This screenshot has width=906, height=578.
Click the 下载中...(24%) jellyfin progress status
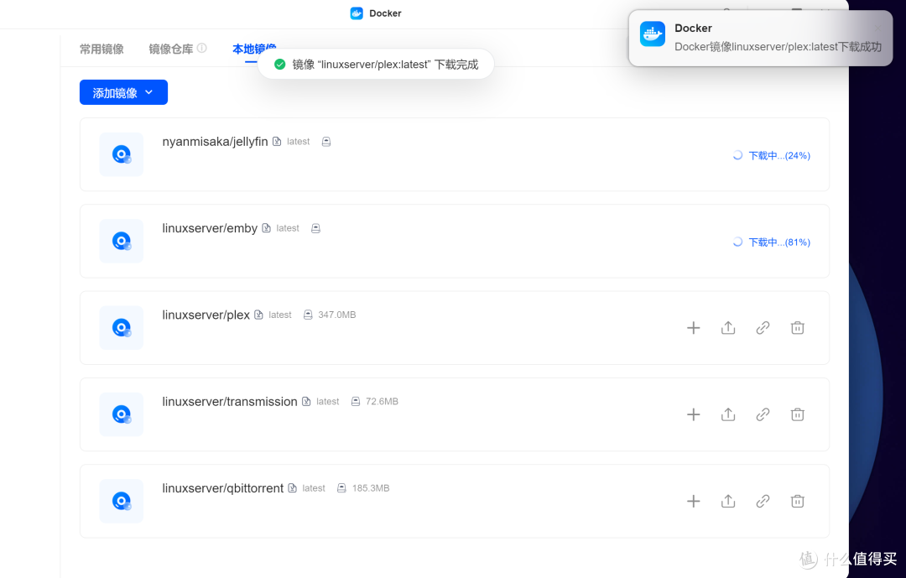click(x=772, y=155)
